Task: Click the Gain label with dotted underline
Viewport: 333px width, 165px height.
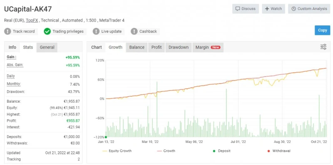Action: [x=11, y=57]
